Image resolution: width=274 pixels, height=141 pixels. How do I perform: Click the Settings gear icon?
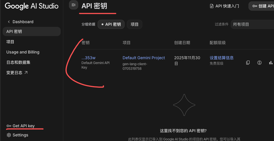click(x=9, y=135)
